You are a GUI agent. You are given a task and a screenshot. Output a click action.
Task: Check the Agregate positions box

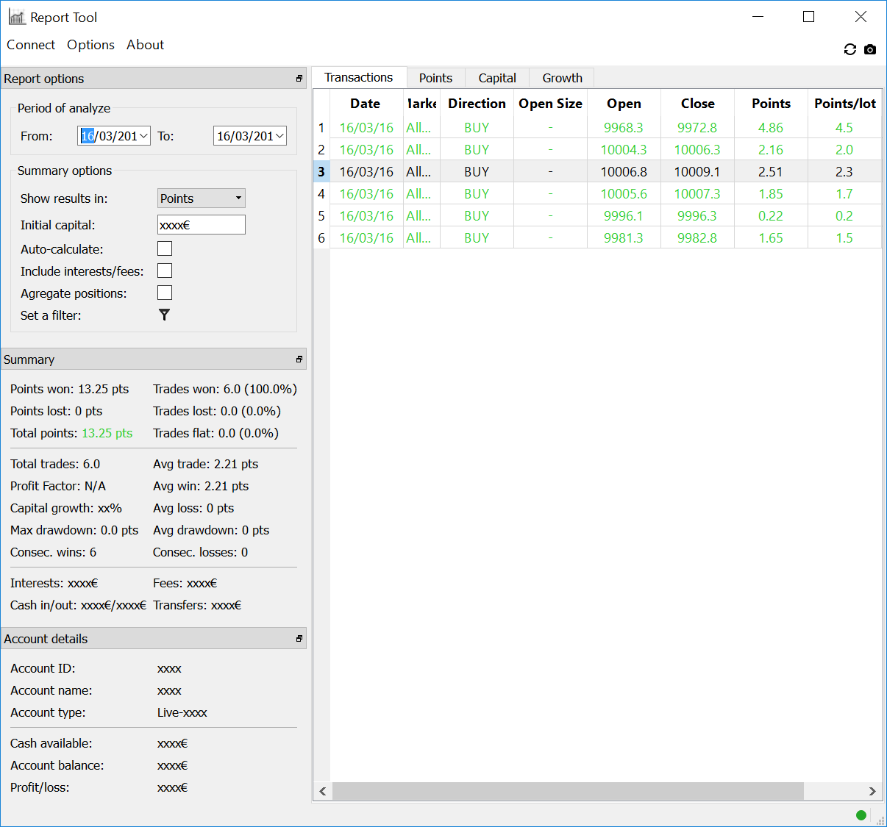pyautogui.click(x=165, y=293)
